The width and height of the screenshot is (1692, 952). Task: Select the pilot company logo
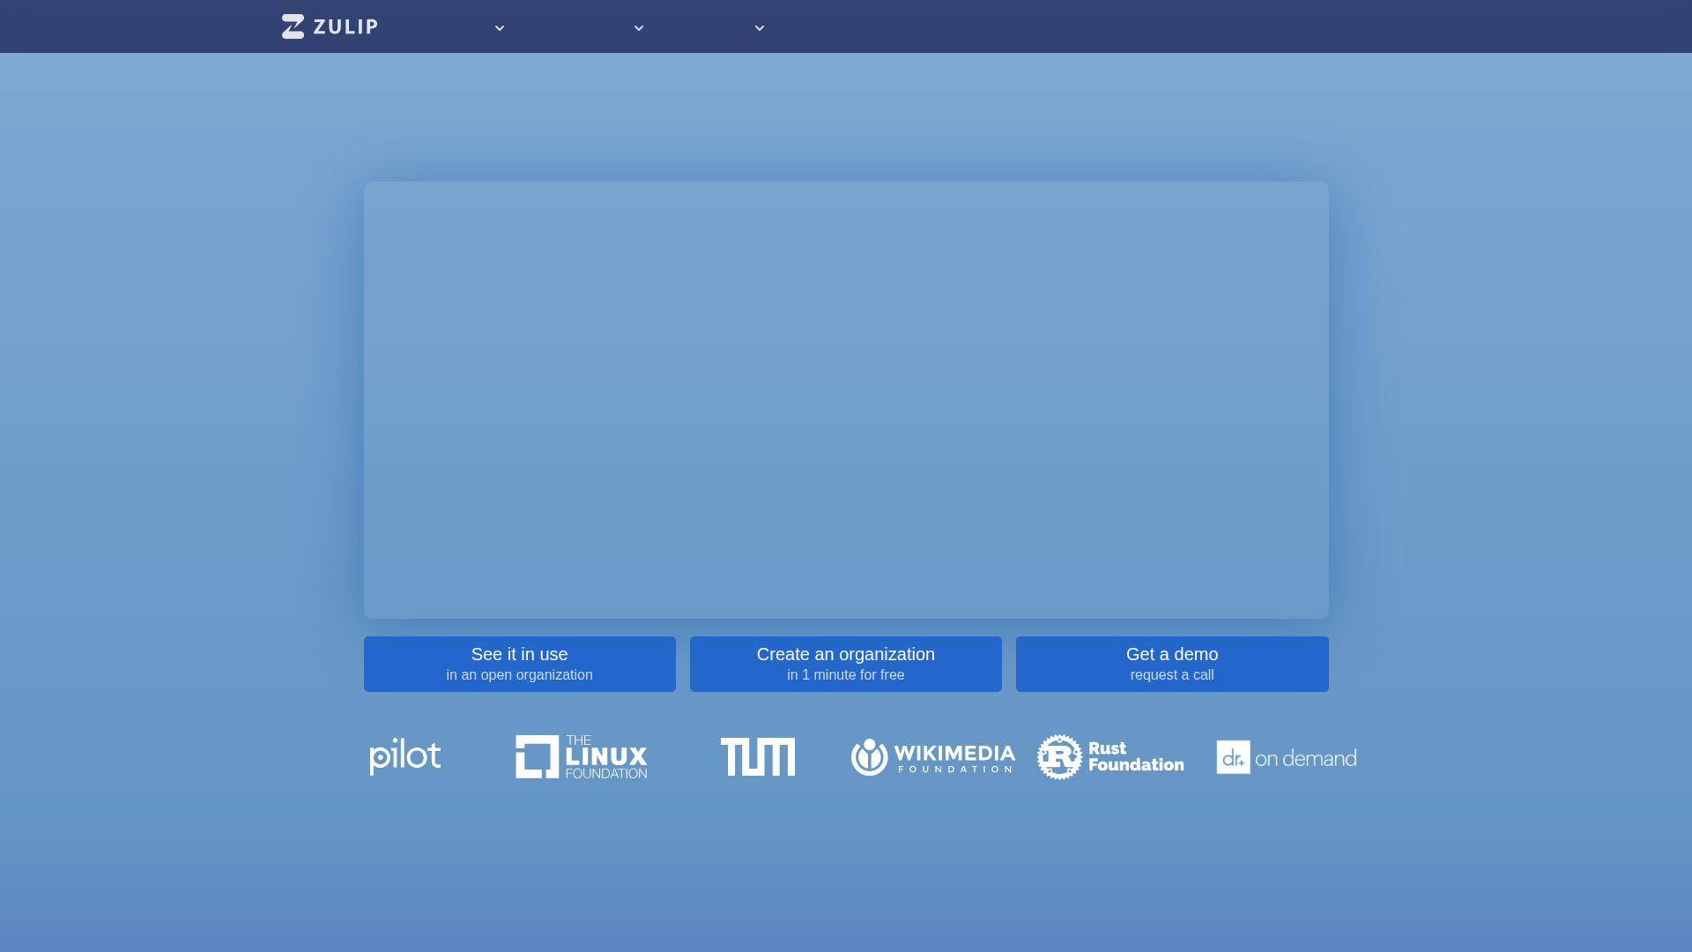[404, 756]
